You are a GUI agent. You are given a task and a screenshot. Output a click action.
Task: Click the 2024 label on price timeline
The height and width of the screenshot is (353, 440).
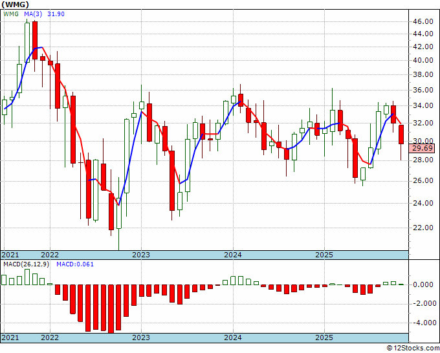click(233, 255)
